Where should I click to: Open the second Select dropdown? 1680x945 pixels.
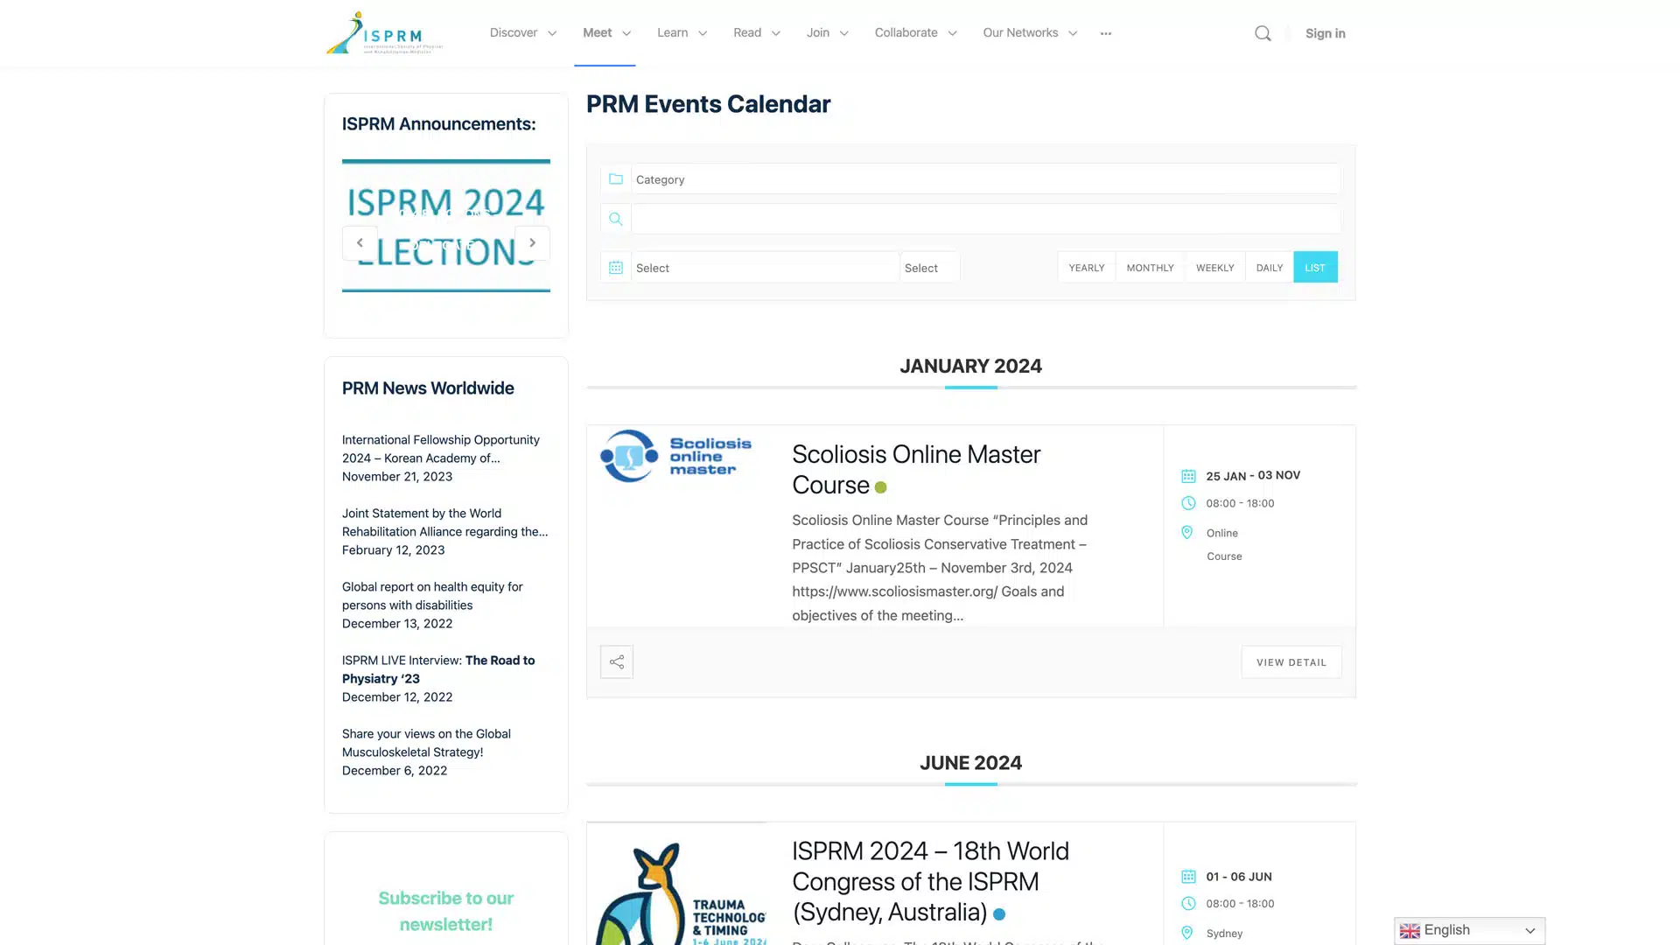tap(930, 268)
